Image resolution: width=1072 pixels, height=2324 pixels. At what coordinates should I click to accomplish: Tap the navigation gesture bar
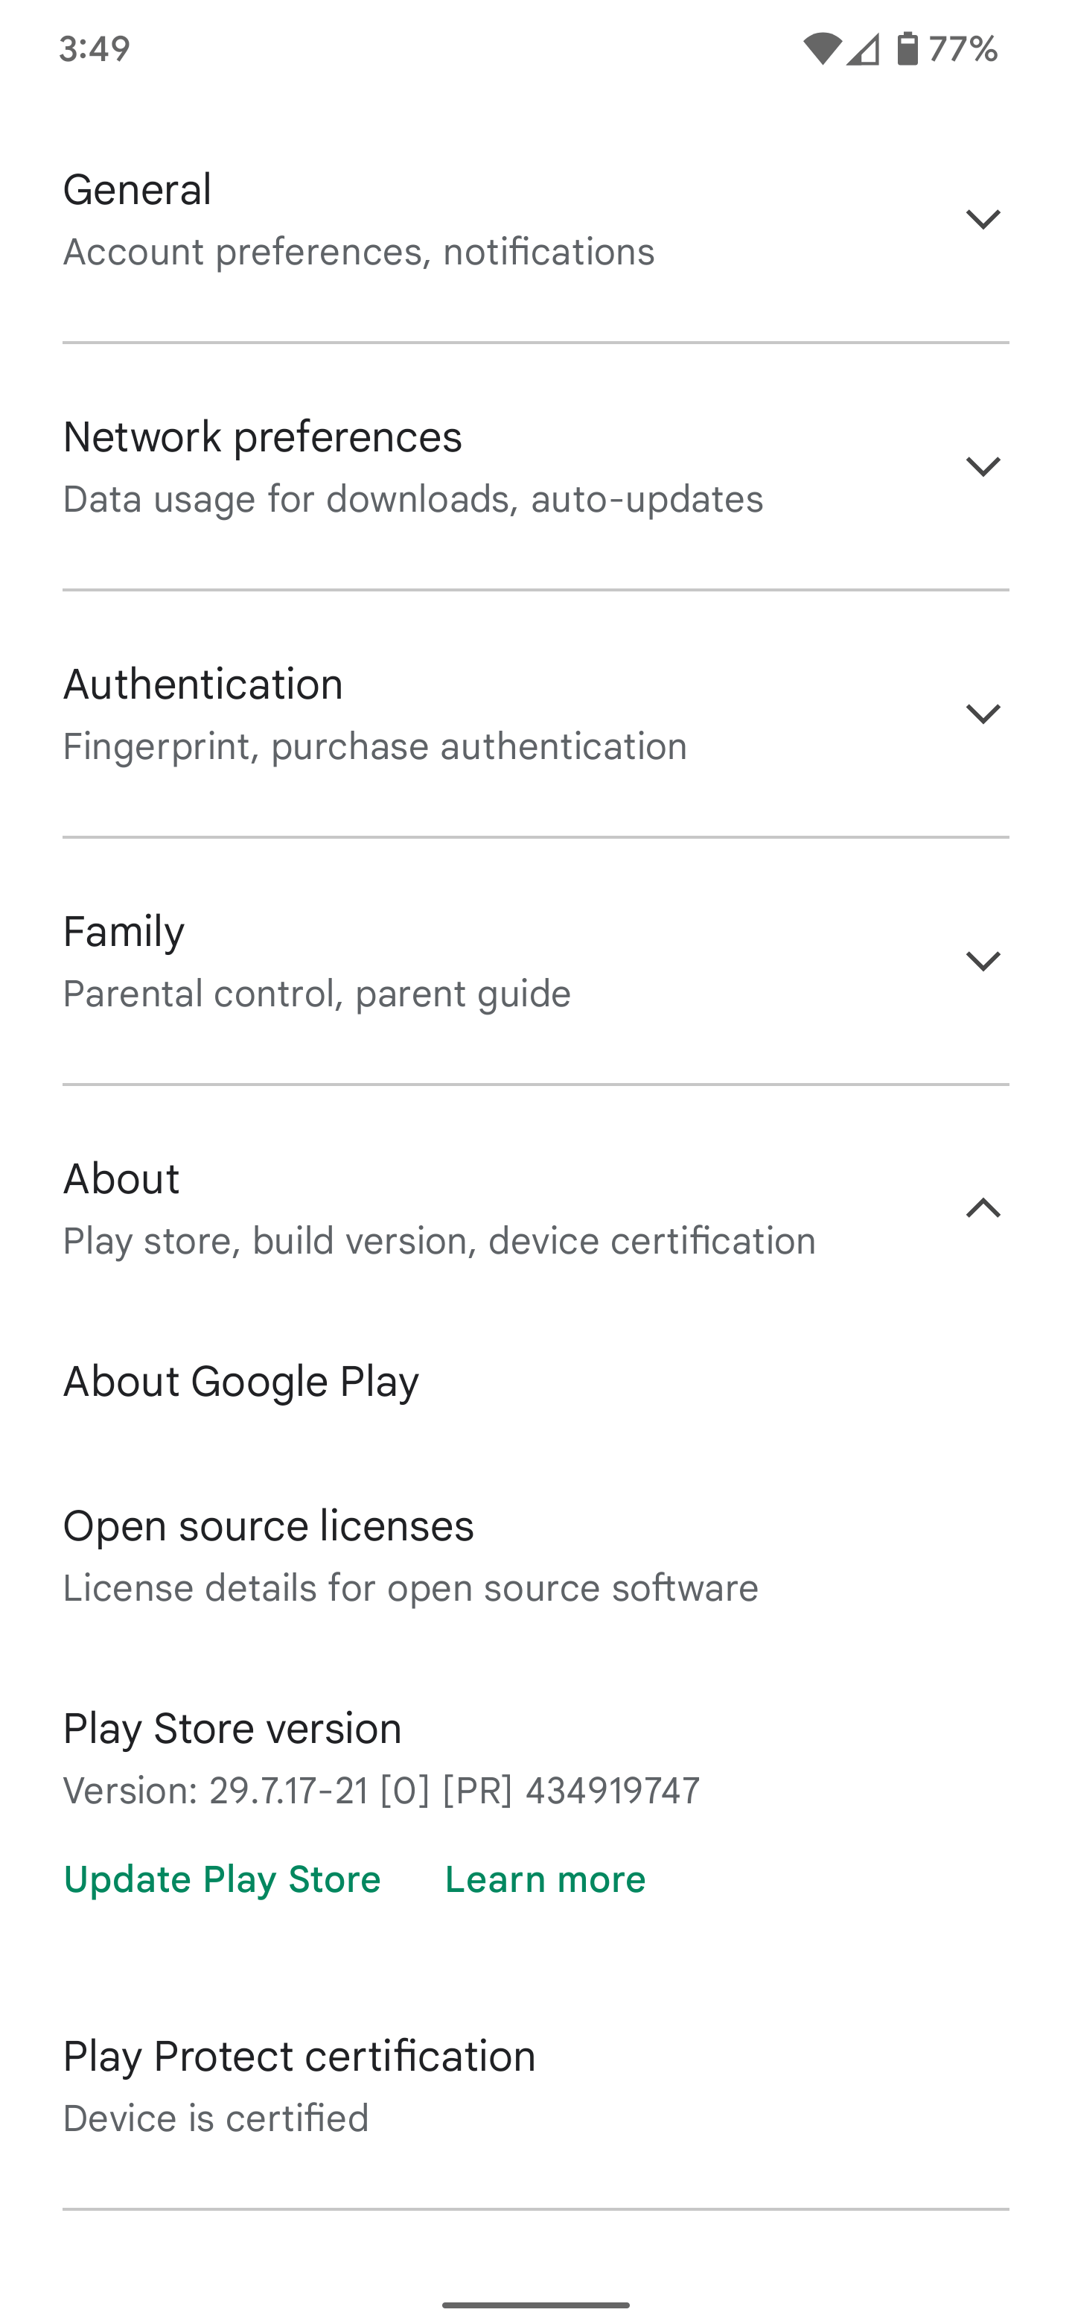[535, 2307]
